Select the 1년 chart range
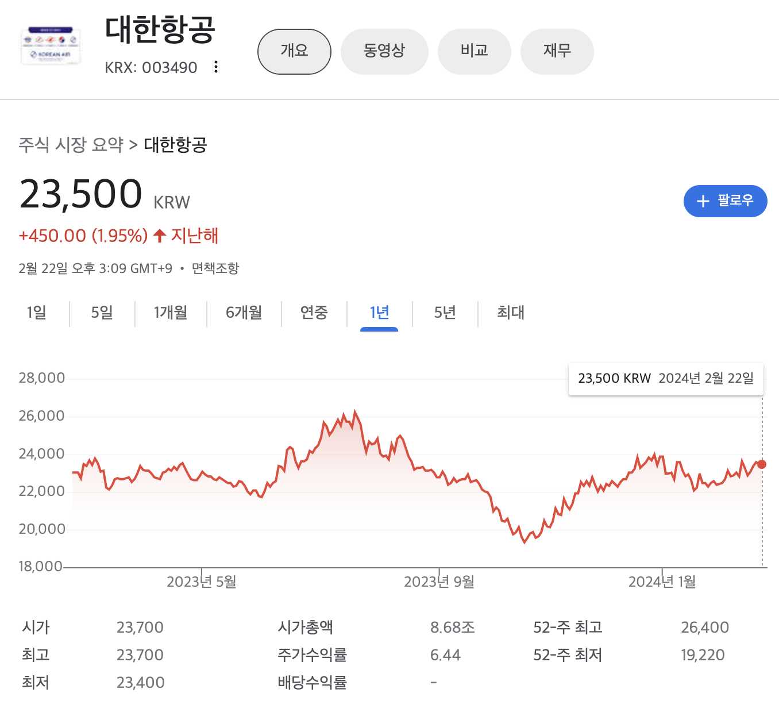Screen dimensions: 779x708 pos(379,313)
